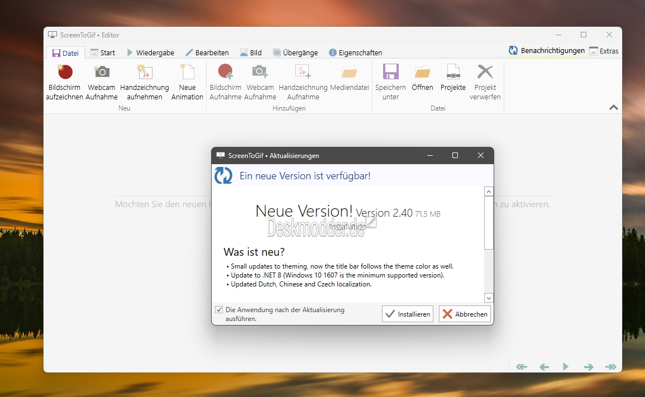Create a Neue Animation

(187, 82)
